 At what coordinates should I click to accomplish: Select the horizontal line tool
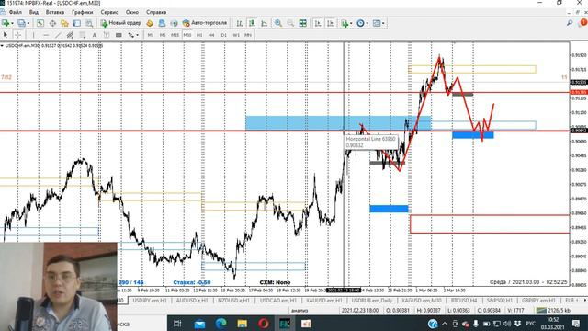click(x=46, y=35)
